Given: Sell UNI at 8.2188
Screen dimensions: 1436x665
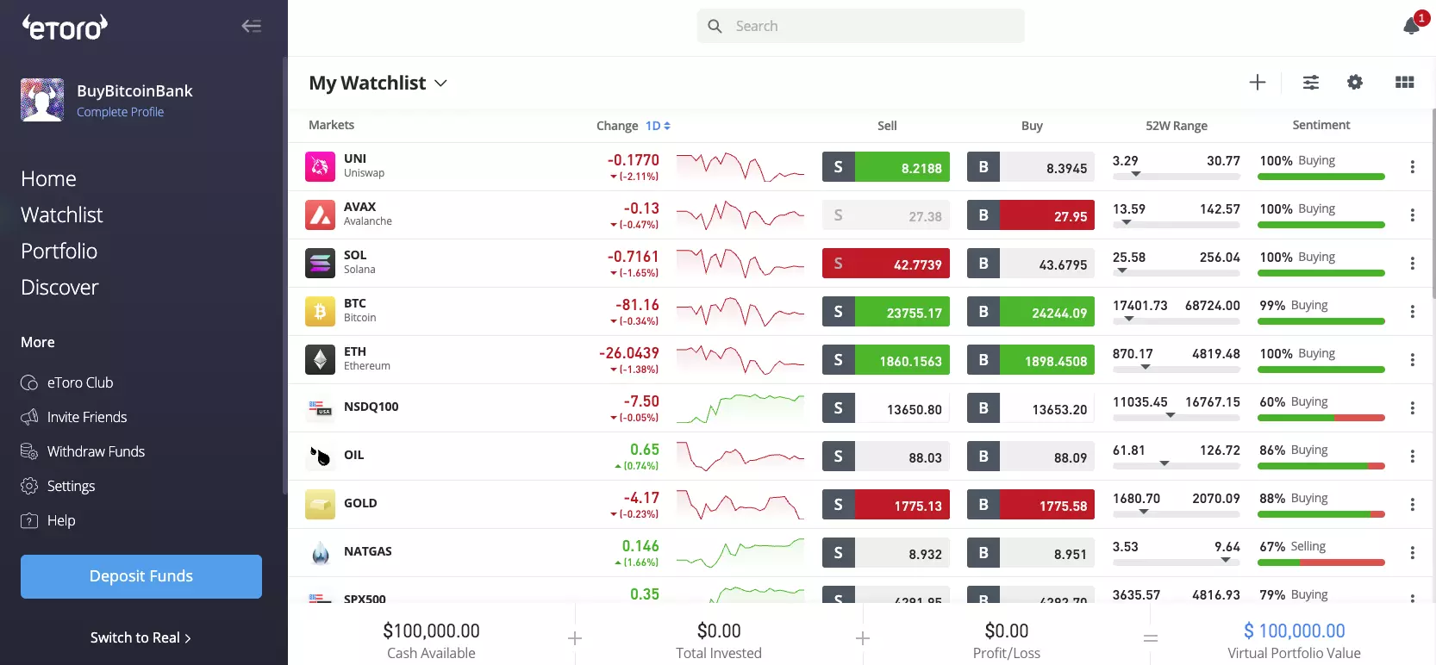Looking at the screenshot, I should point(886,167).
